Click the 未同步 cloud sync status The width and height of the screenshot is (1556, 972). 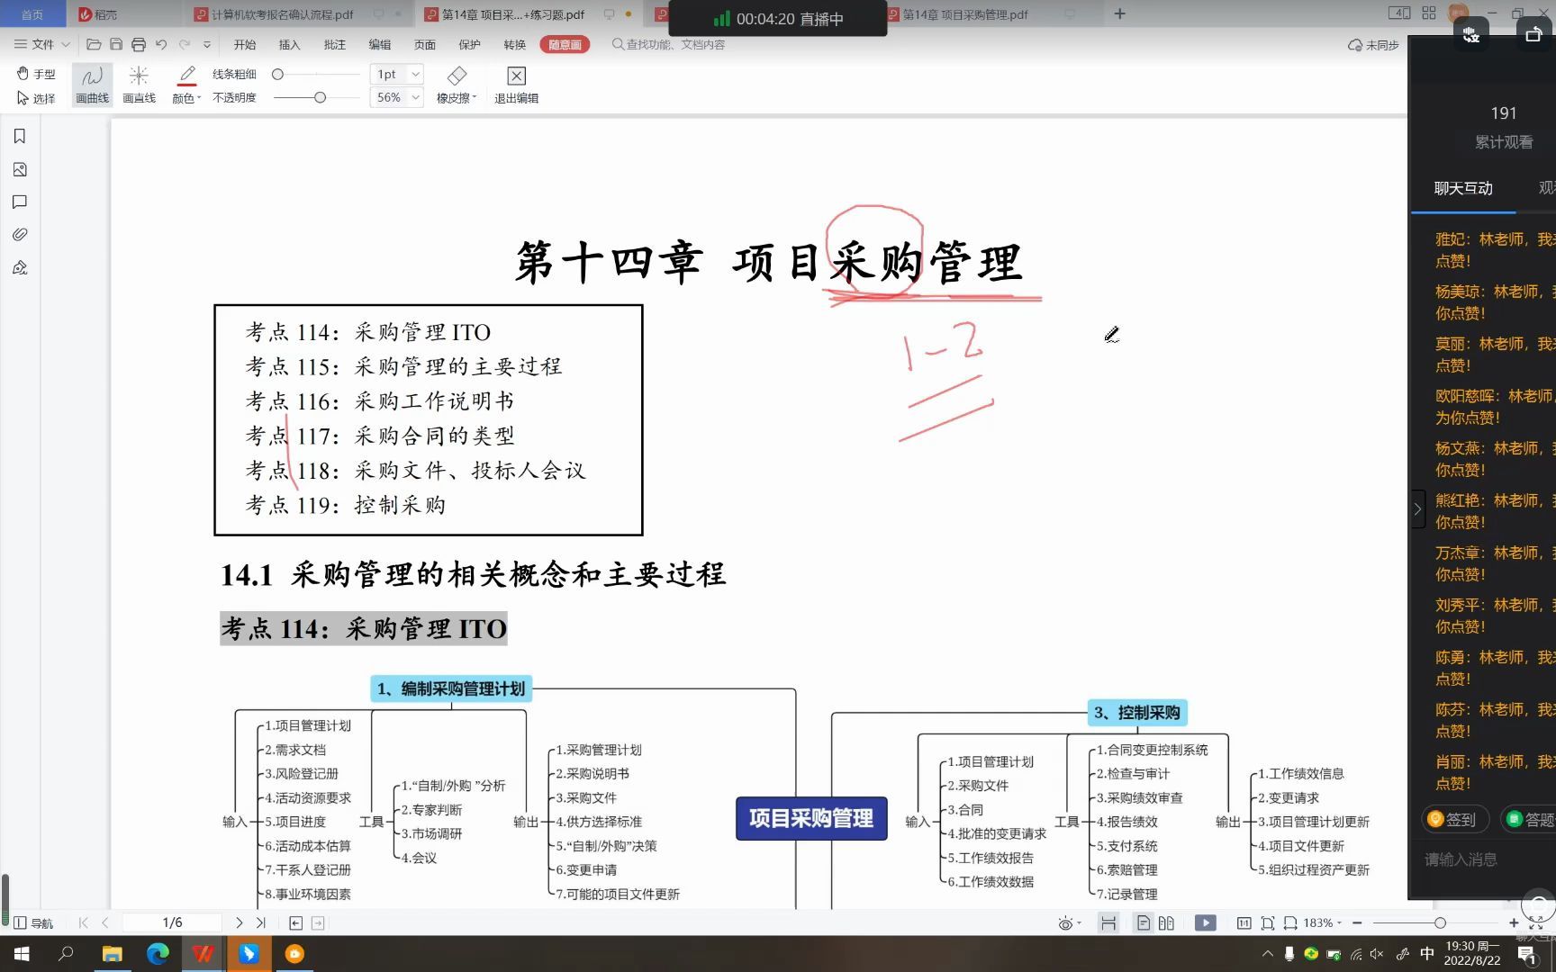pyautogui.click(x=1373, y=45)
